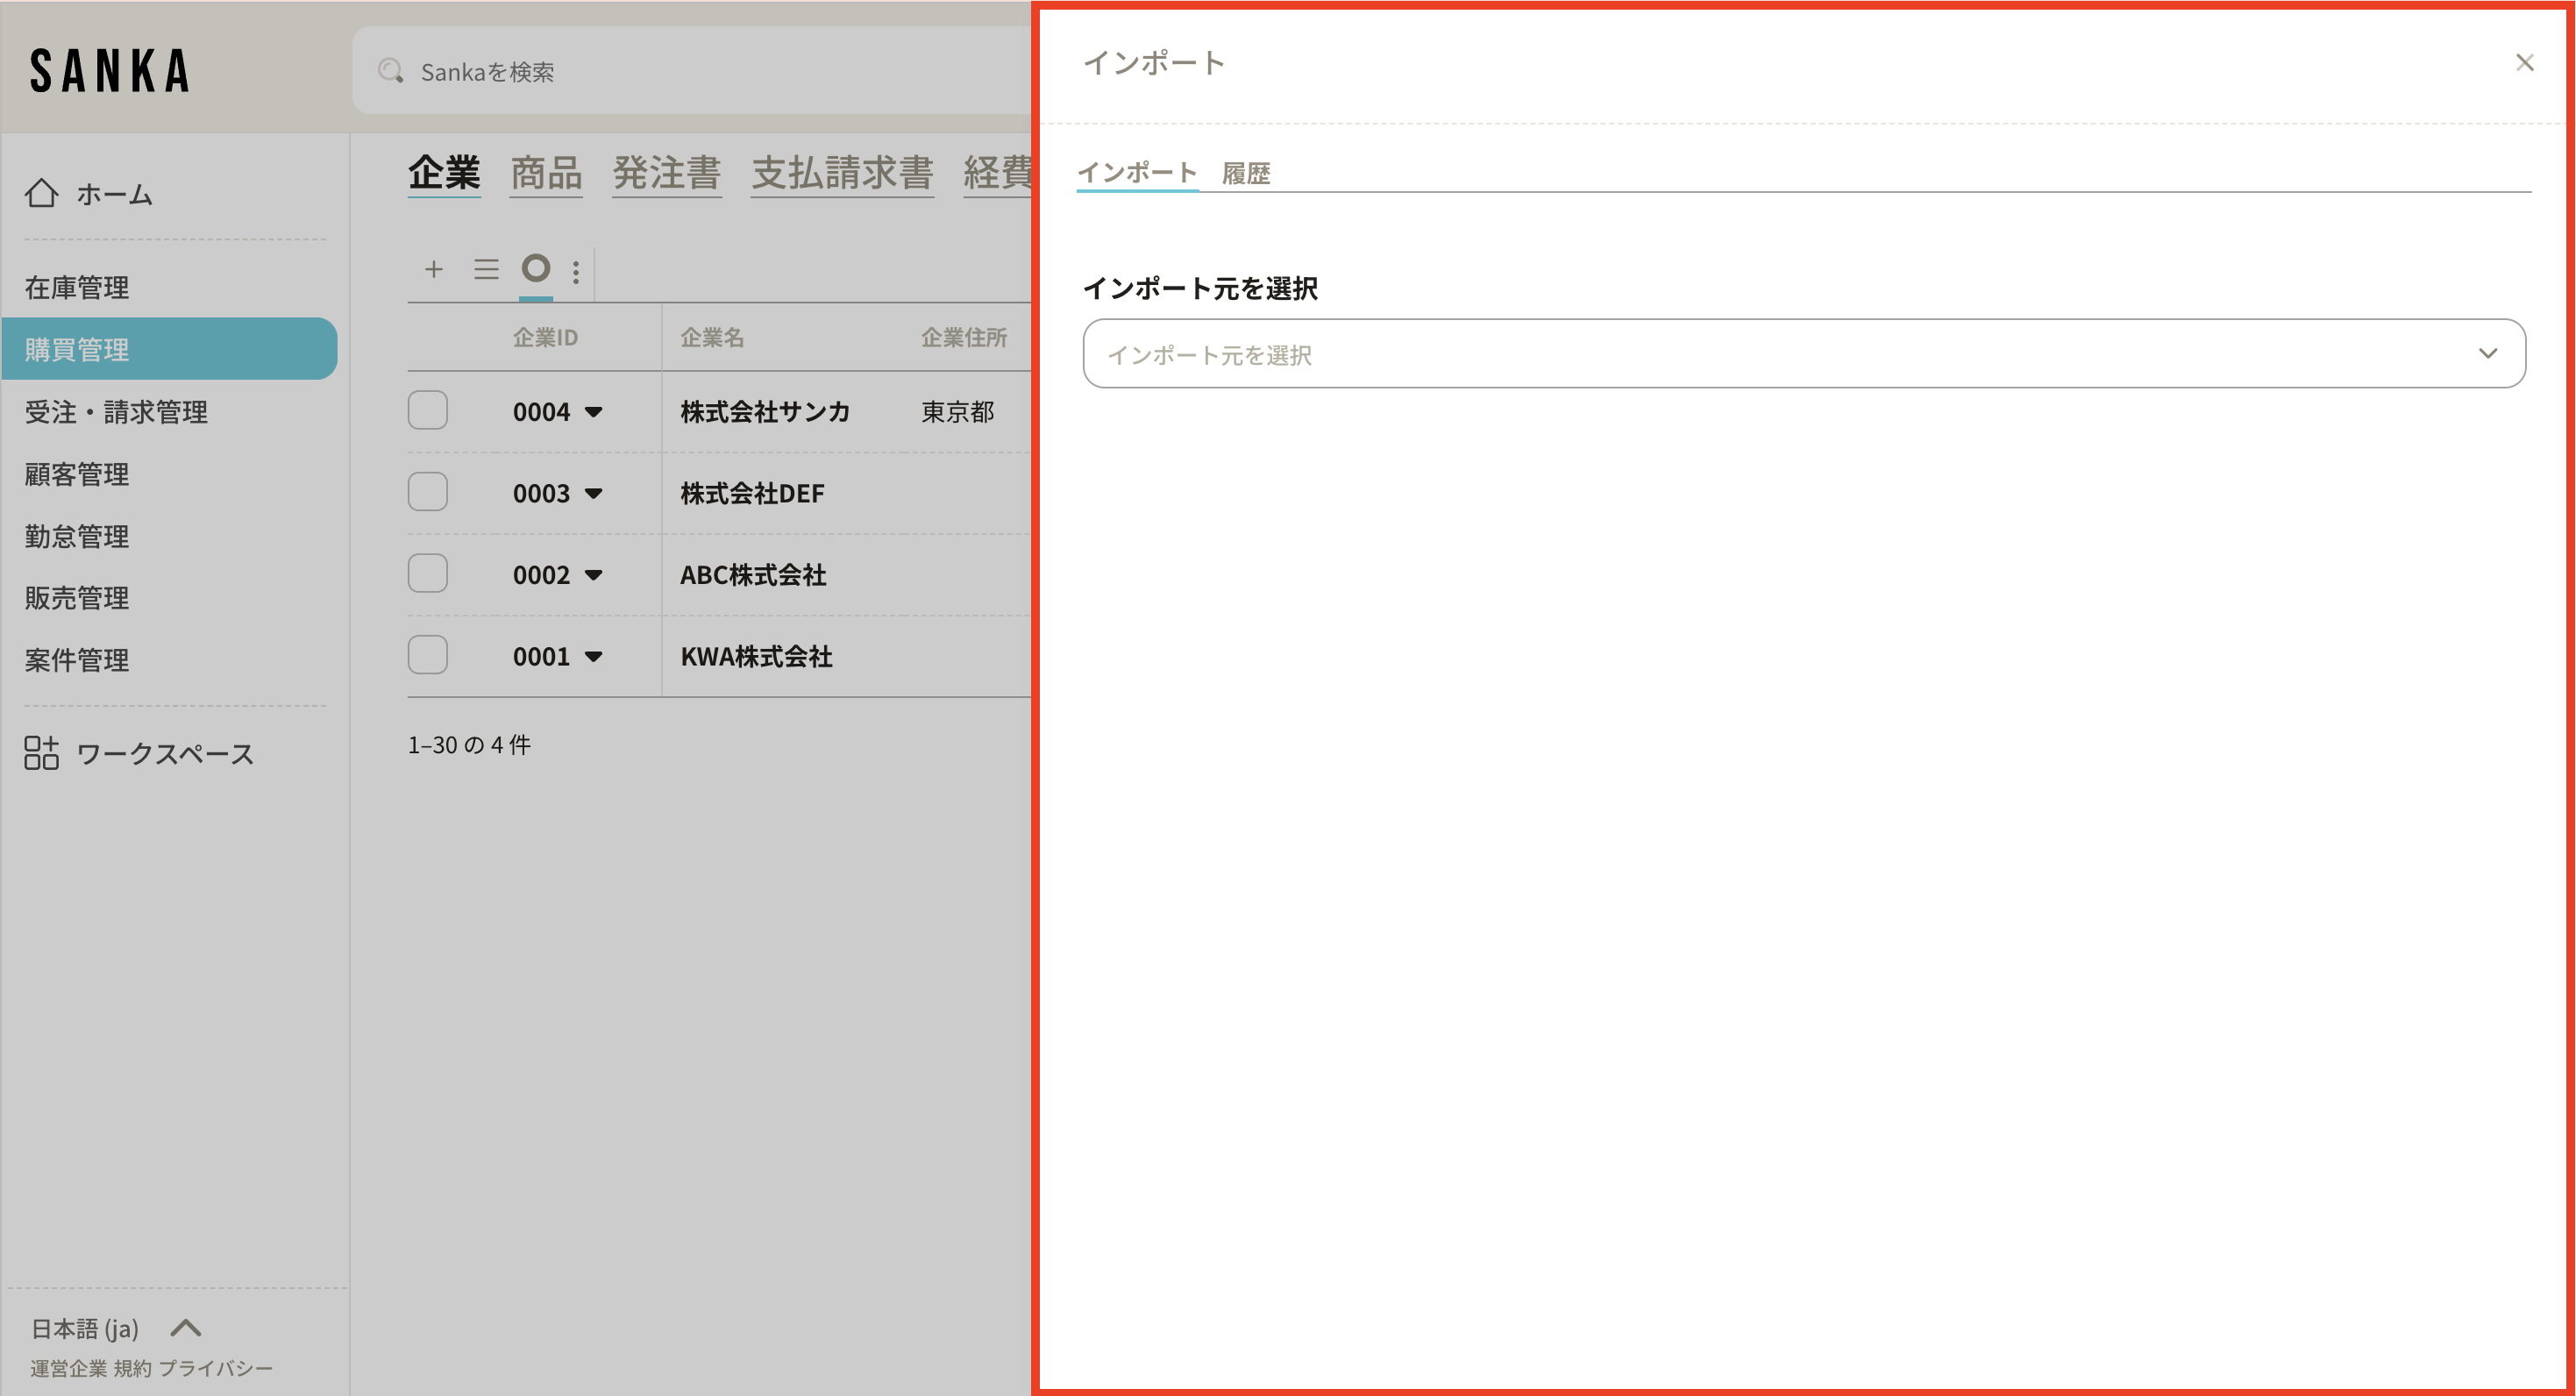Check the box for company 0004
The image size is (2576, 1396).
click(x=427, y=410)
